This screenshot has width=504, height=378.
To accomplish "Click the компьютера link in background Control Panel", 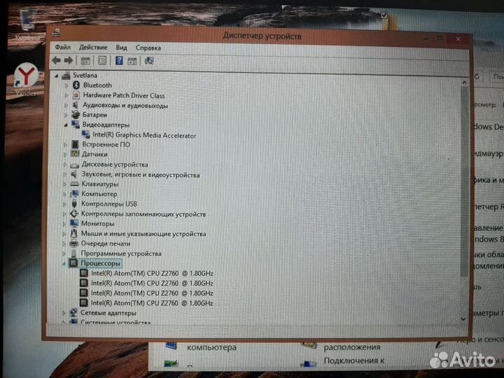I will pyautogui.click(x=211, y=347).
